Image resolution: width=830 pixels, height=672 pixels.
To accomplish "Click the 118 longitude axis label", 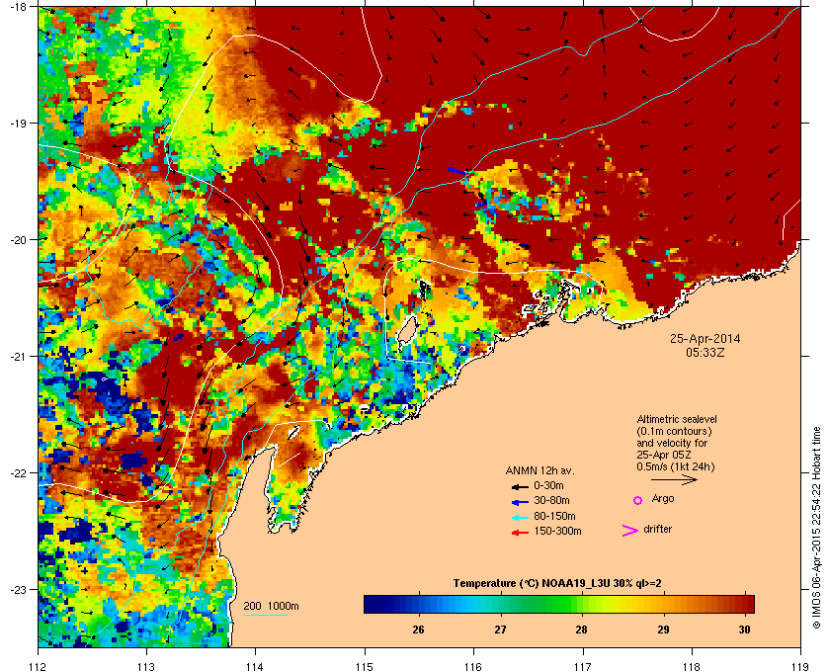I will click(692, 666).
